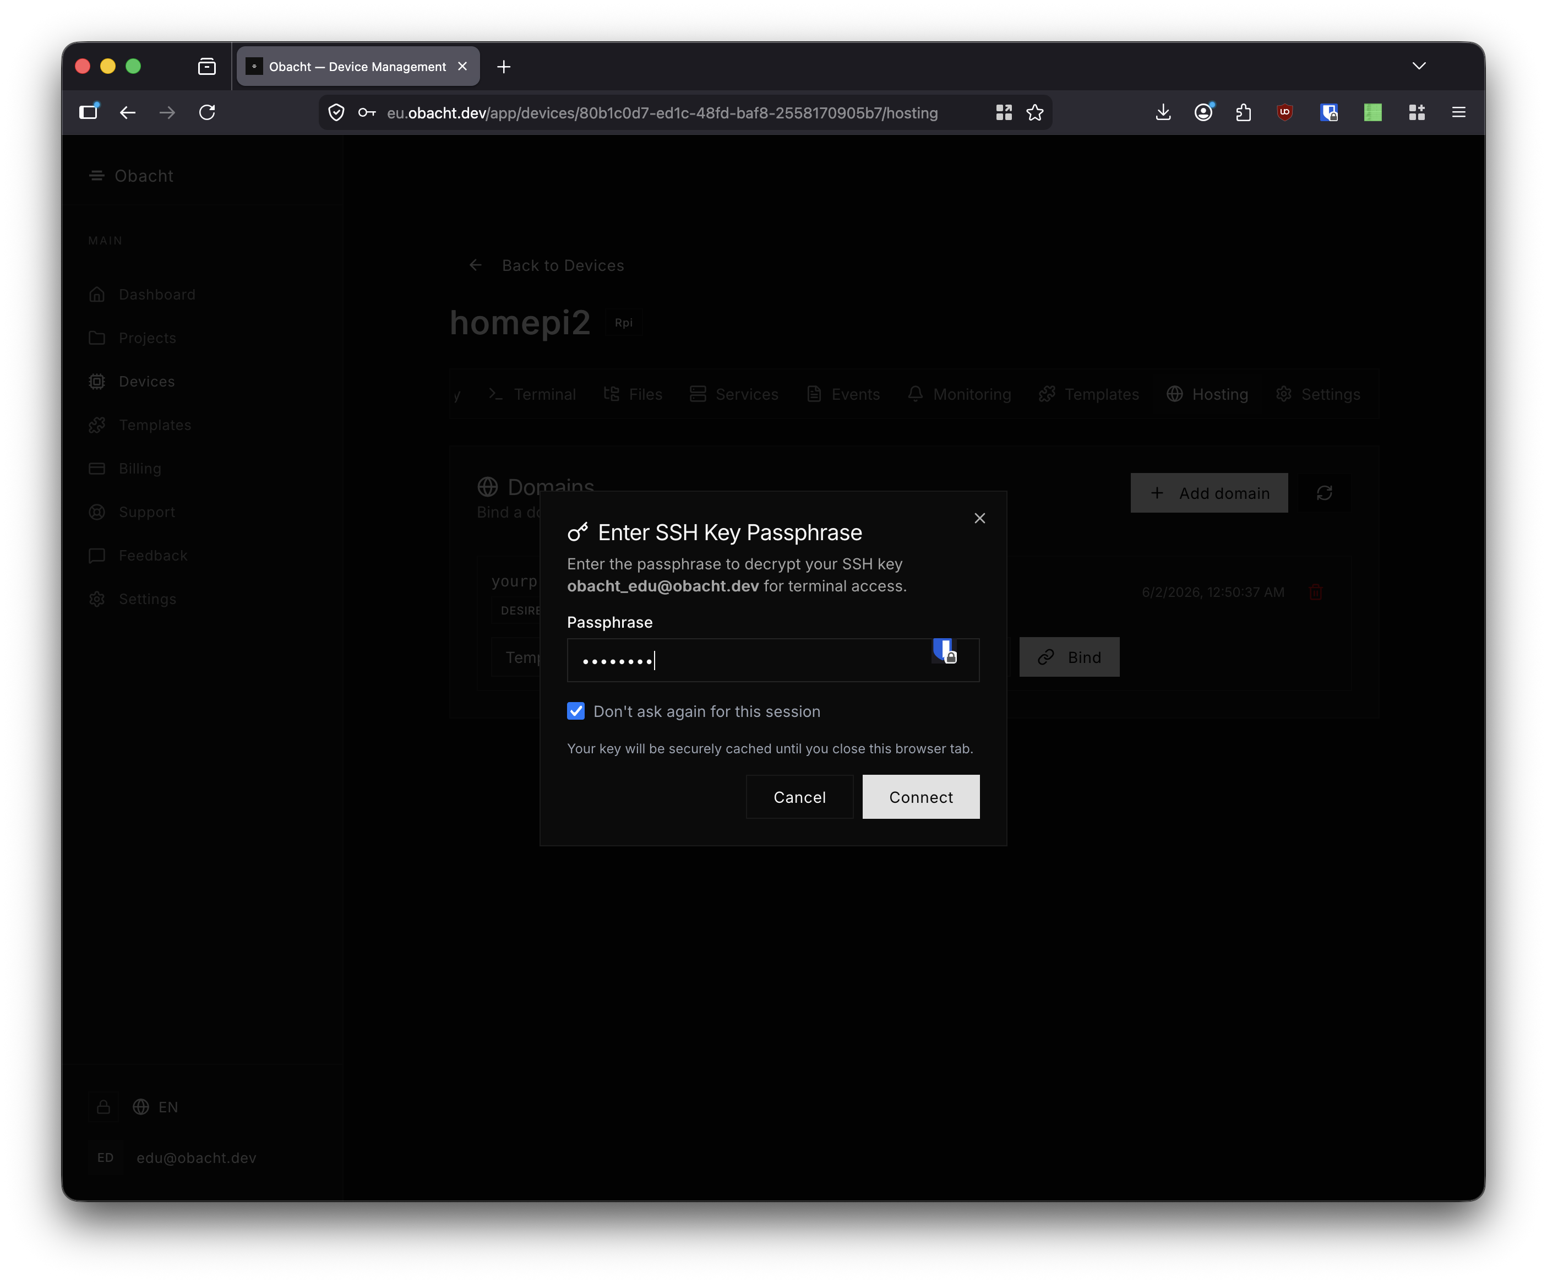Viewport: 1547px width, 1283px height.
Task: Click the Bind button
Action: click(1069, 656)
